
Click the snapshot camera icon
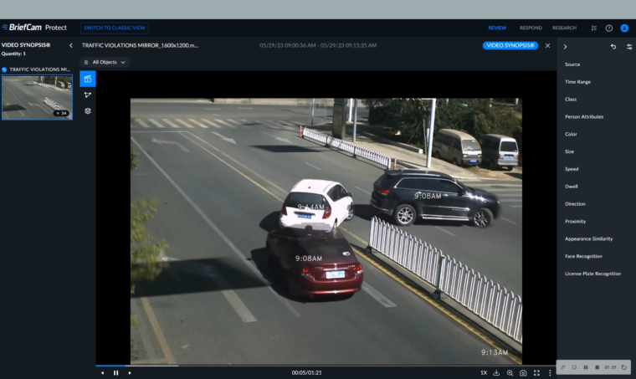(523, 372)
